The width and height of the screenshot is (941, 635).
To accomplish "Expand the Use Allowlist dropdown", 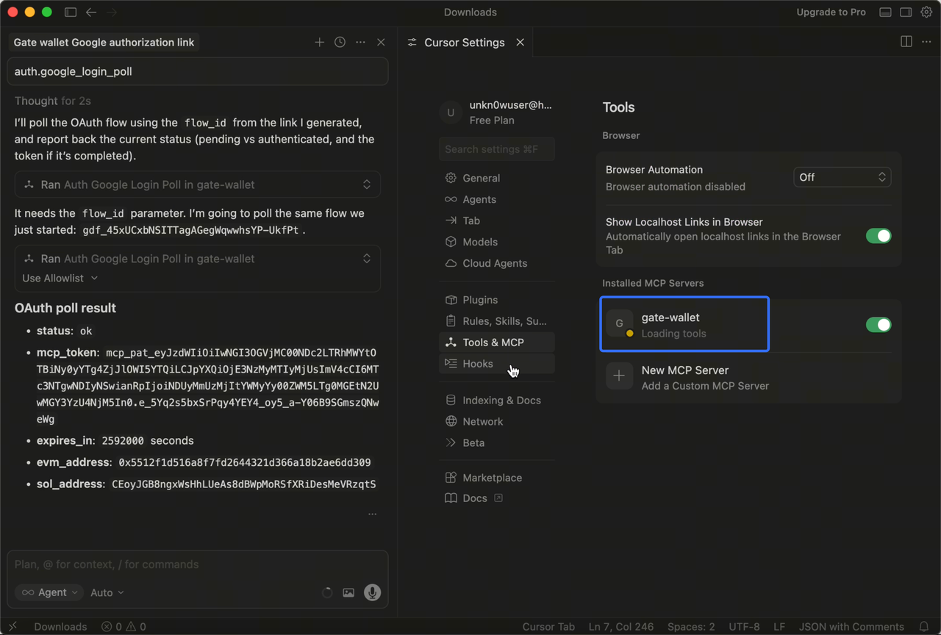I will tap(60, 278).
